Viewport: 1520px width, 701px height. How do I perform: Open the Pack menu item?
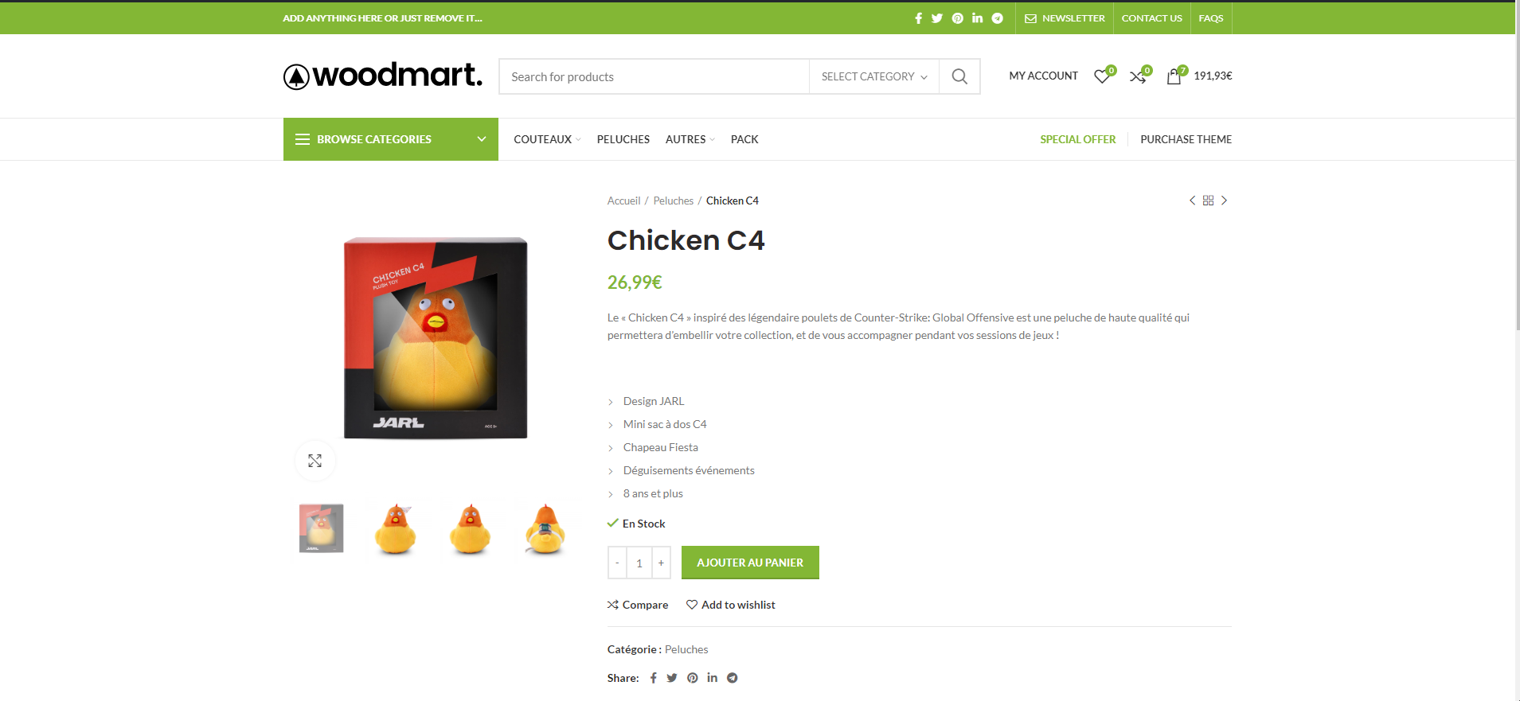point(744,139)
